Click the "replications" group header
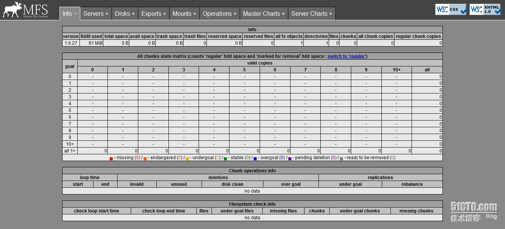The width and height of the screenshot is (505, 229). pos(381,178)
